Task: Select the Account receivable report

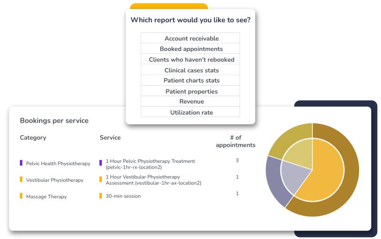Action: click(x=191, y=39)
